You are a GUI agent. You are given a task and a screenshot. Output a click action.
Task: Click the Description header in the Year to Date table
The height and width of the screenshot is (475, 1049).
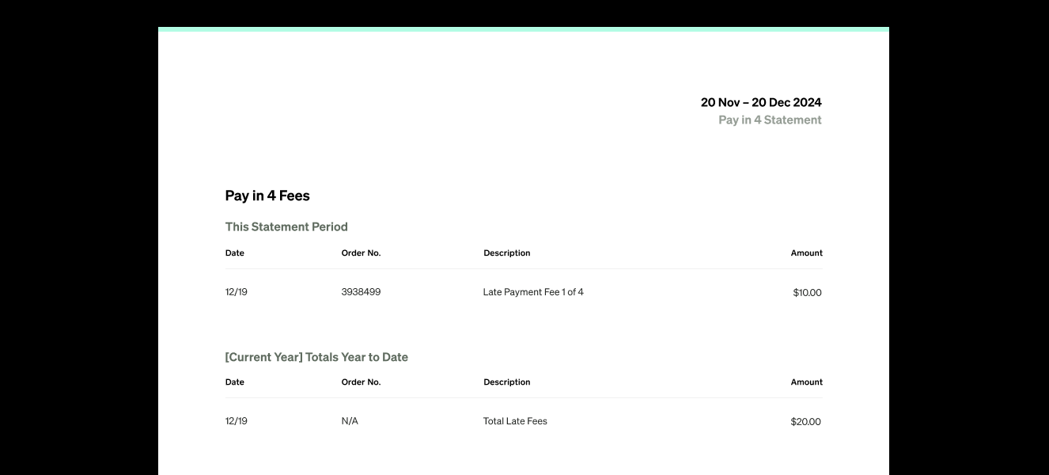click(x=507, y=382)
